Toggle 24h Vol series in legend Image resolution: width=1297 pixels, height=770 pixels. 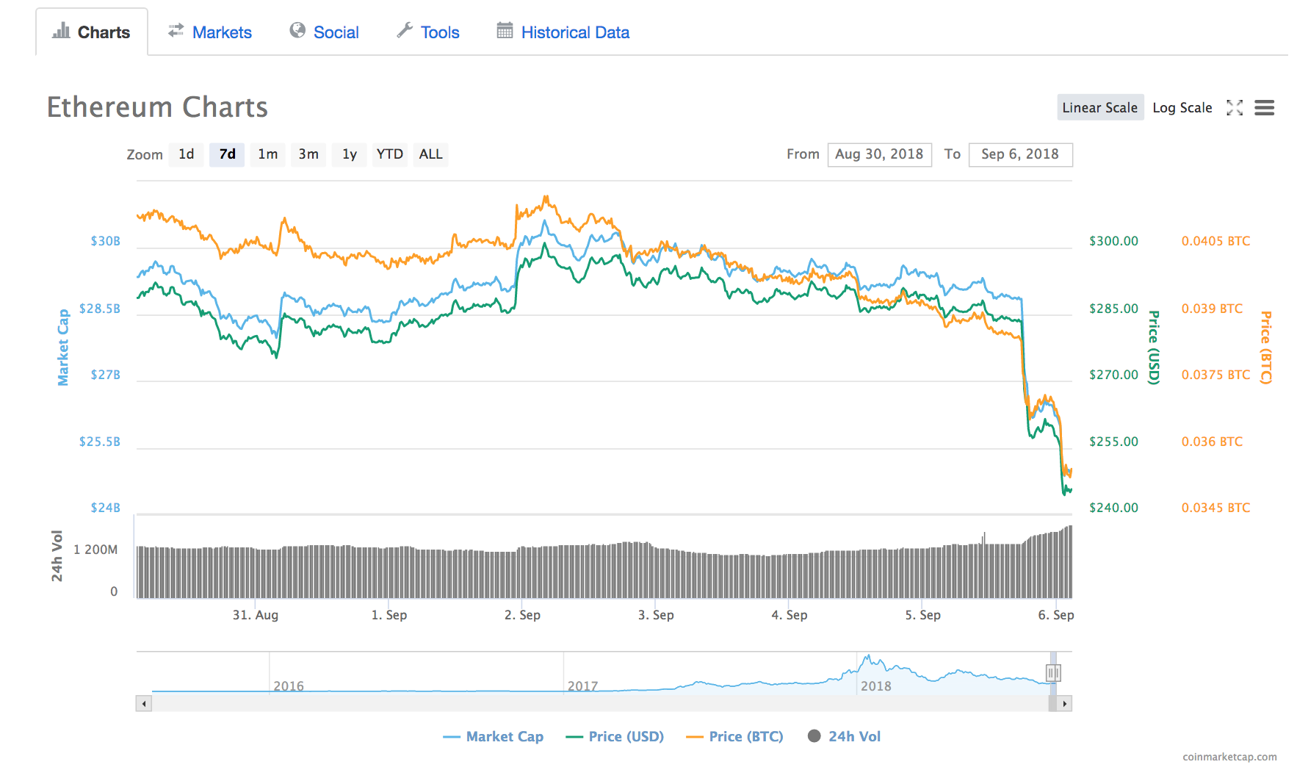point(844,736)
